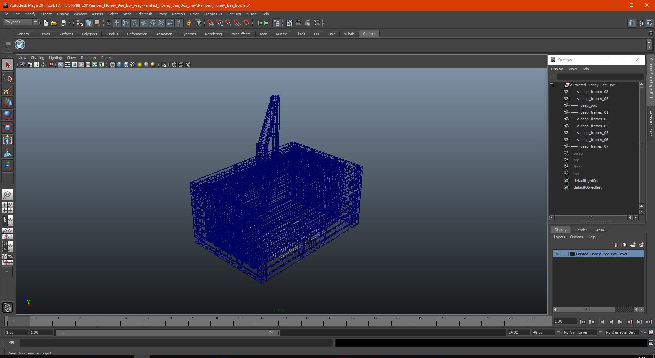Open the Mesh menu
Viewport: 655px width, 358px height.
pos(127,14)
